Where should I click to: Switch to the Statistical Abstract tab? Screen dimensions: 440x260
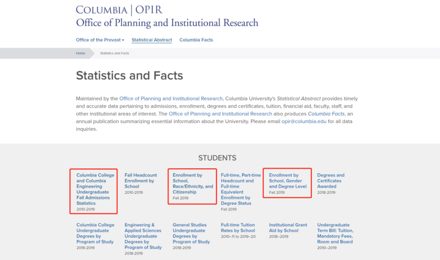tap(152, 40)
